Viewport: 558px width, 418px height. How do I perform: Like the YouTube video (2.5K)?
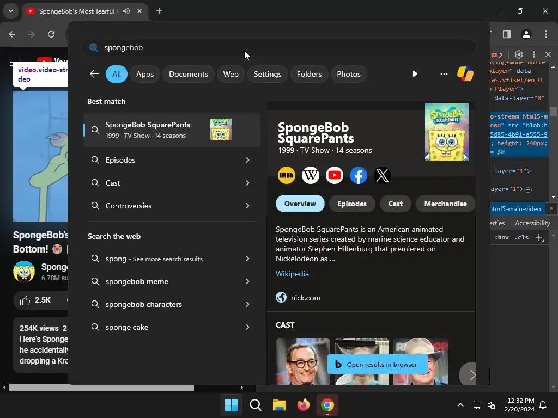pyautogui.click(x=35, y=300)
